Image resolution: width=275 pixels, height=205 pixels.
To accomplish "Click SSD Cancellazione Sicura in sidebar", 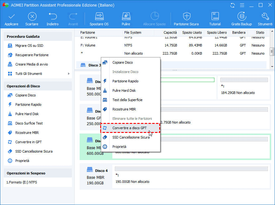I will [x=34, y=151].
